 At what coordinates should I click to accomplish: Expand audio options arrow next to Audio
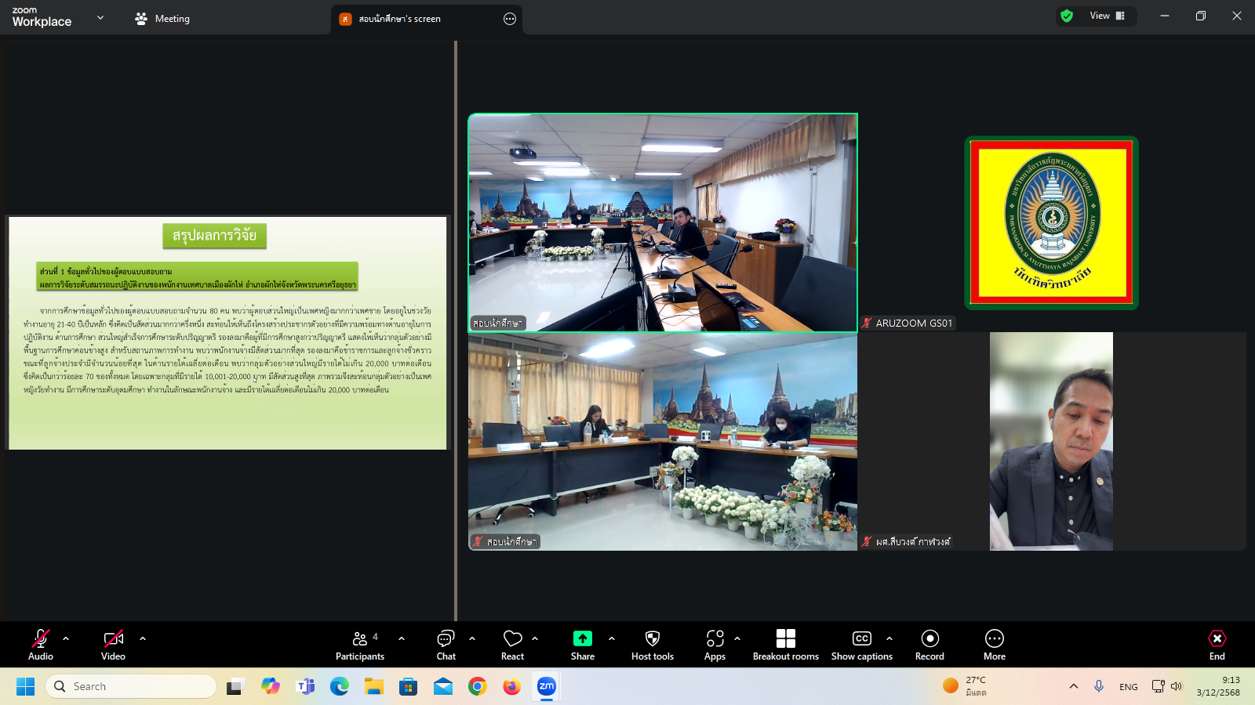pyautogui.click(x=66, y=638)
